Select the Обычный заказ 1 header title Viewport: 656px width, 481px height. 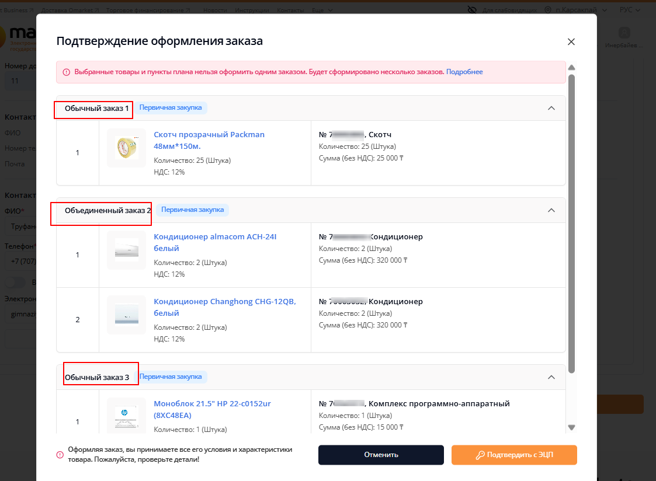(96, 108)
